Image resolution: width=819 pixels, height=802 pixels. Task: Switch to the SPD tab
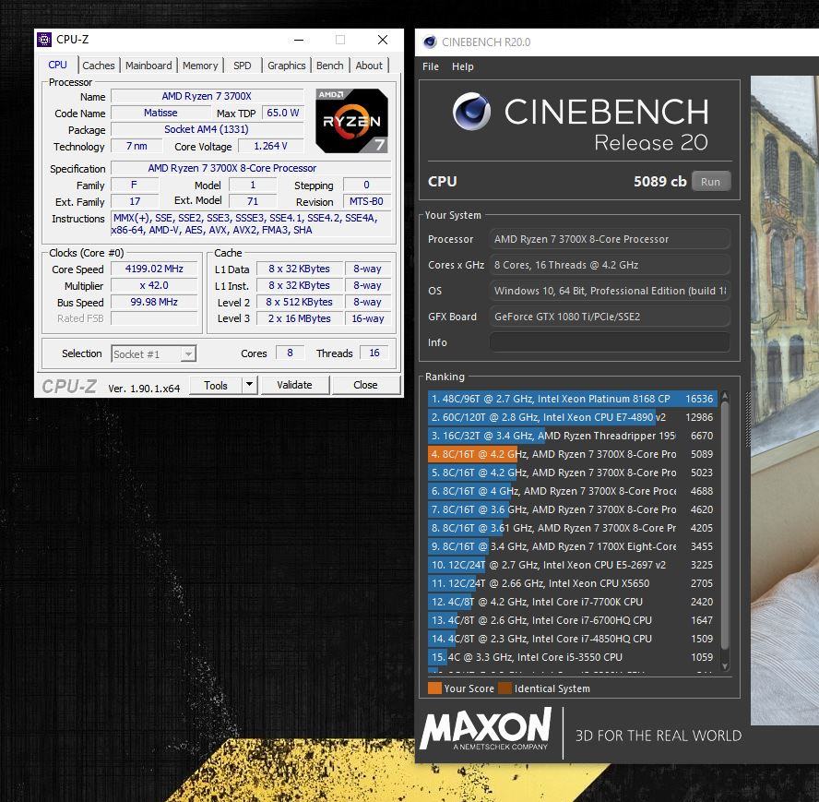pos(242,66)
